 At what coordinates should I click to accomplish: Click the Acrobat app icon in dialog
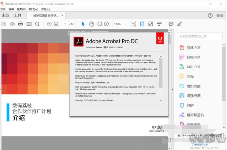click(x=78, y=41)
